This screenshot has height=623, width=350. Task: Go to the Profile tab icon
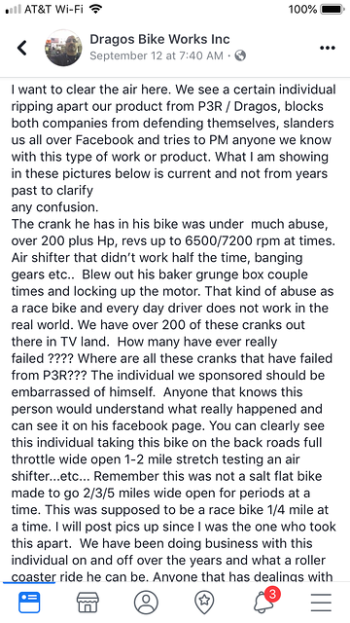[x=146, y=602]
